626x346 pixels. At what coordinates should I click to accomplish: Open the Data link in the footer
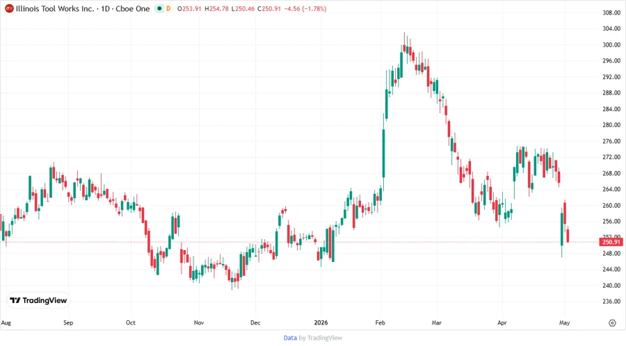[290, 338]
